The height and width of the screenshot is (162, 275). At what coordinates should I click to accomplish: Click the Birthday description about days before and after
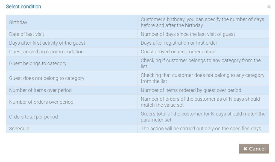tap(202, 22)
